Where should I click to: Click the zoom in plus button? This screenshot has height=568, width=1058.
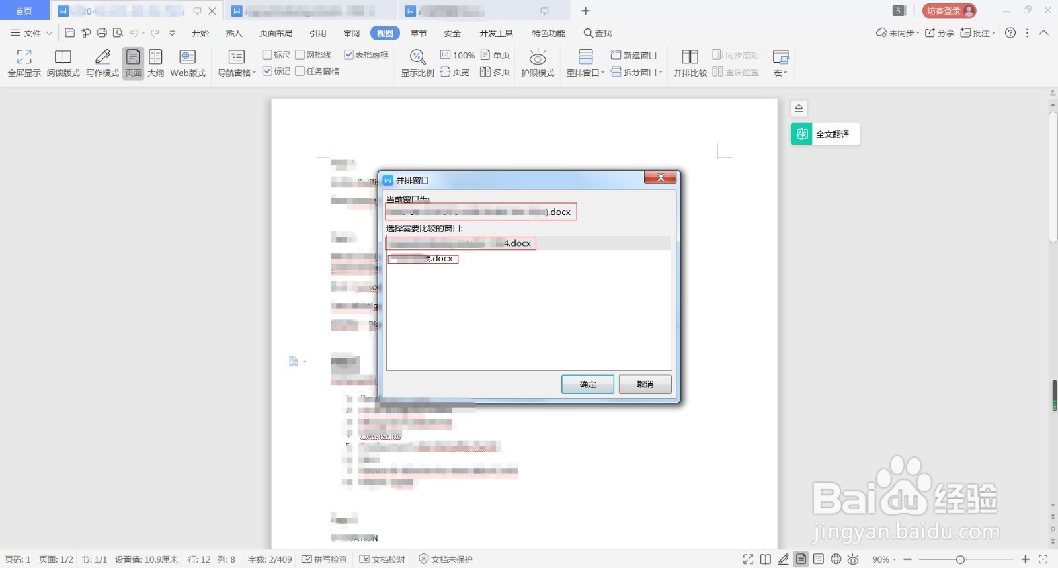(x=1026, y=559)
